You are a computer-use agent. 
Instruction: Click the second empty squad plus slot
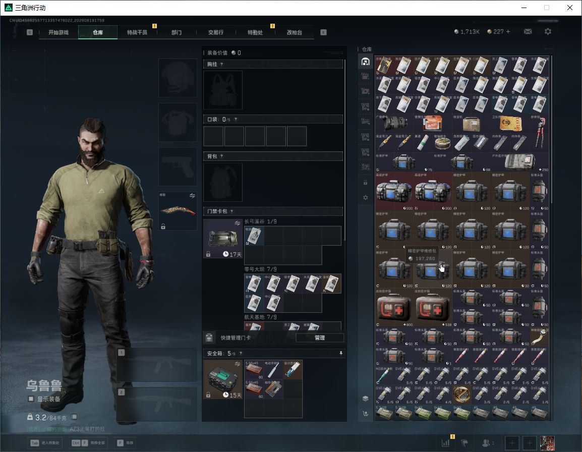tap(530, 443)
